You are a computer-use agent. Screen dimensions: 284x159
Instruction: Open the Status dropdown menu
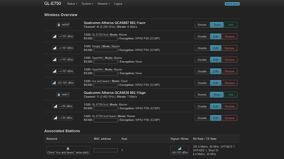pos(72,4)
